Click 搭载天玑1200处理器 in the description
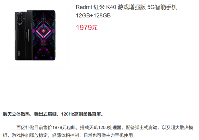The width and height of the screenshot is (199, 140). tap(101, 128)
